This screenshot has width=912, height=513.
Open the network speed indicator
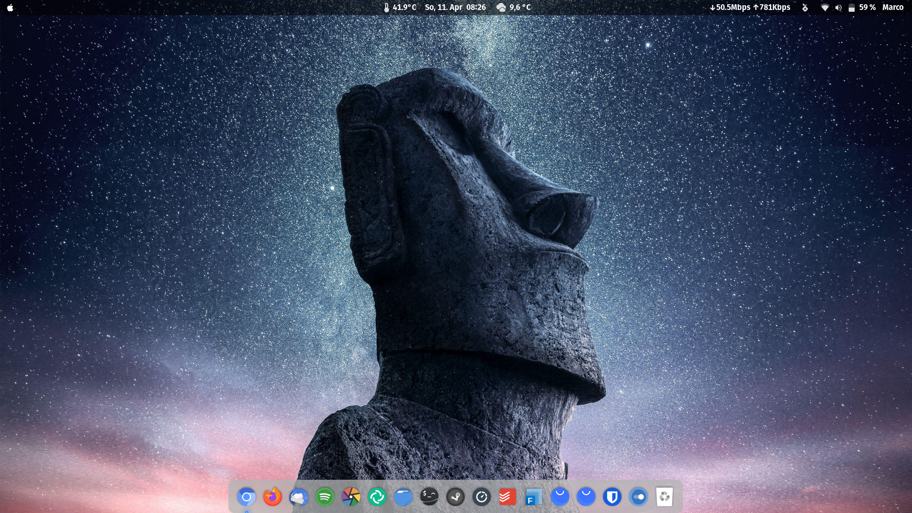click(x=750, y=7)
